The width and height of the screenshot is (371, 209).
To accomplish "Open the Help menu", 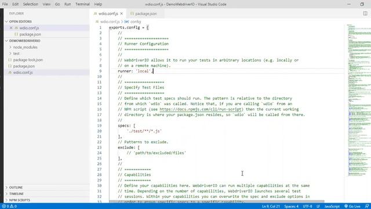I will pyautogui.click(x=98, y=4).
